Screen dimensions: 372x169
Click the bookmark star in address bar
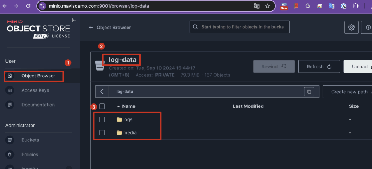(267, 6)
